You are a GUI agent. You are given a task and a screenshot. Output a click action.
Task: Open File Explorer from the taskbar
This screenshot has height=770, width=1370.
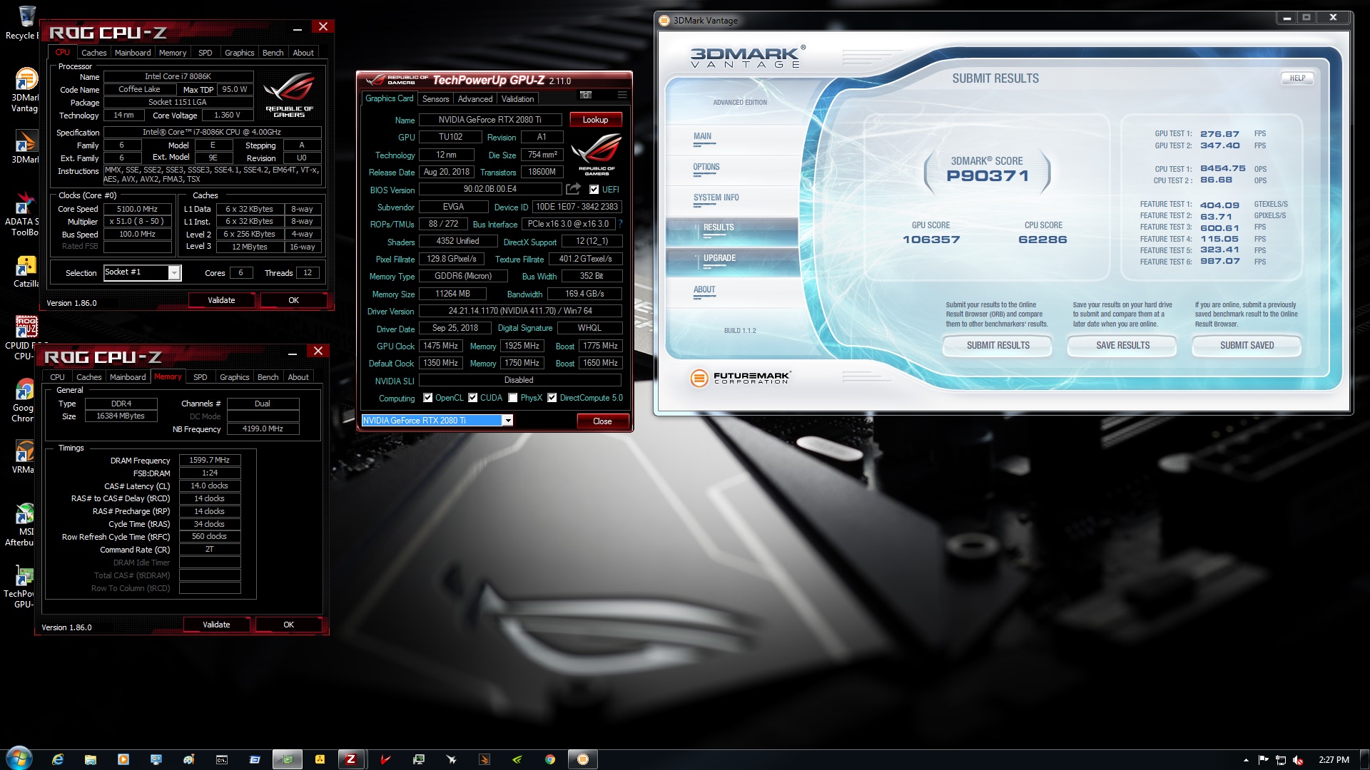(91, 759)
